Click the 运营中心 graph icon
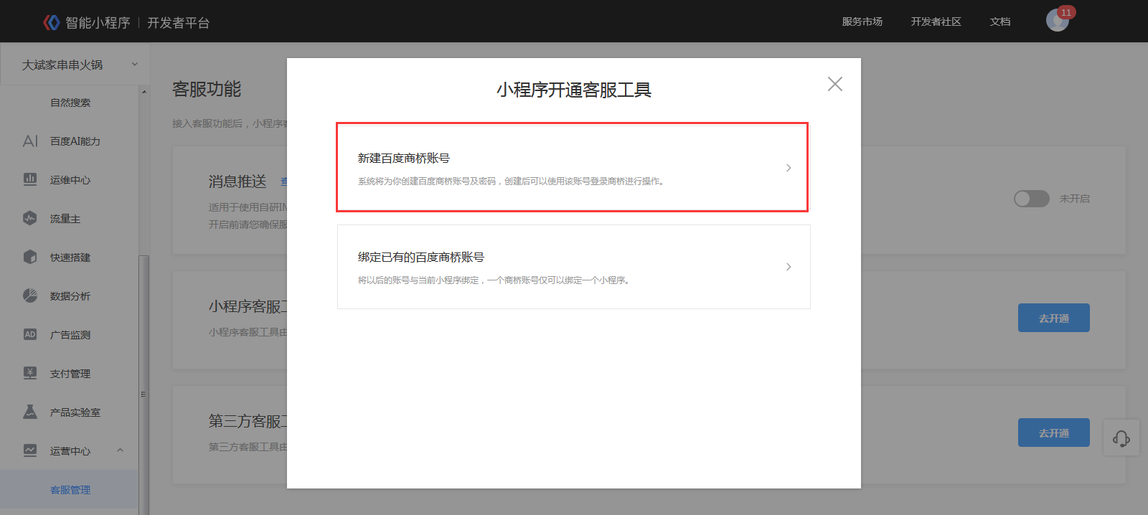Screen dimensions: 1148x515 click(30, 450)
